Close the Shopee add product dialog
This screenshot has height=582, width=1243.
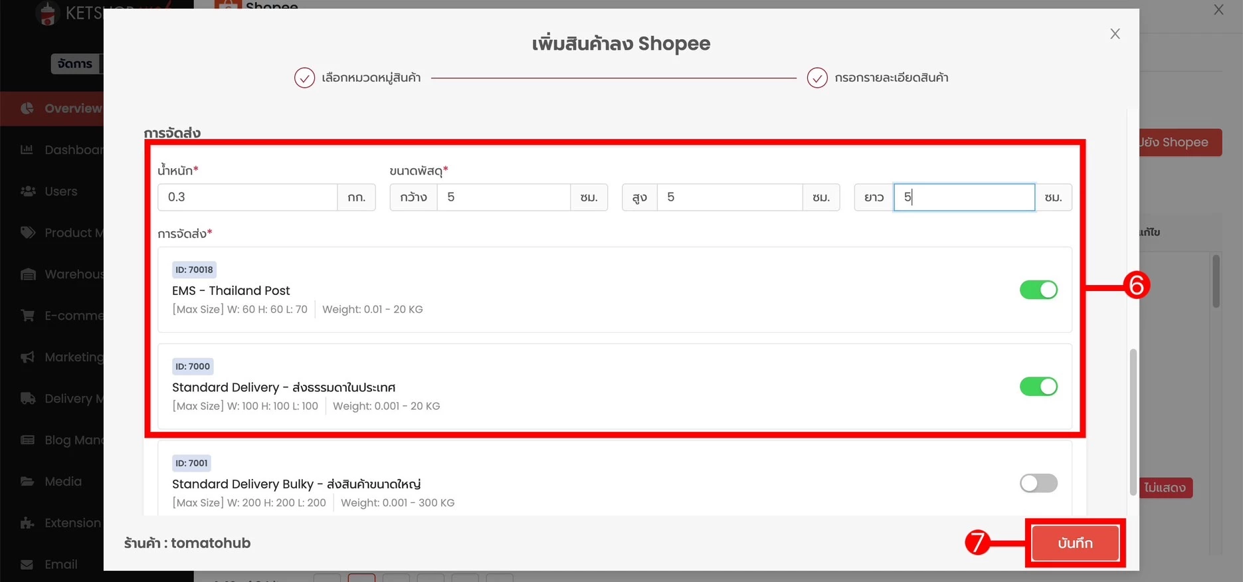(1115, 34)
